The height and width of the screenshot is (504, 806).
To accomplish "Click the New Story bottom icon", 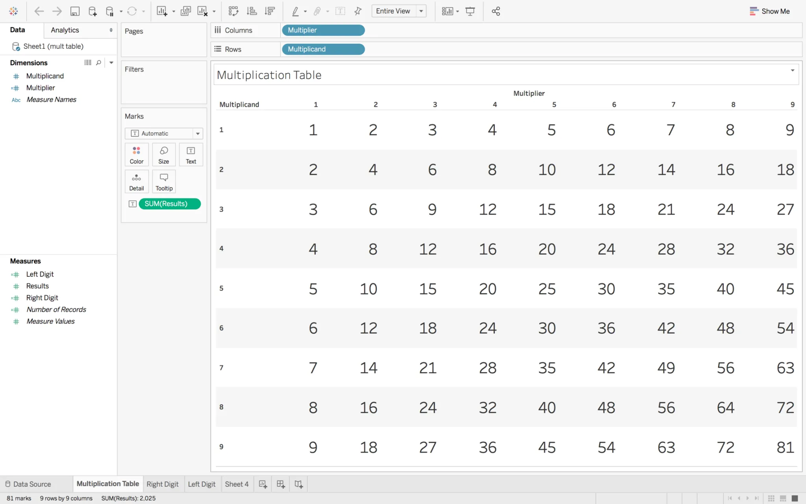I will pos(299,484).
